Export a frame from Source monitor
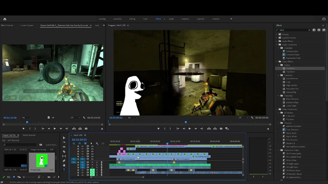Image resolution: width=328 pixels, height=184 pixels. 86,129
